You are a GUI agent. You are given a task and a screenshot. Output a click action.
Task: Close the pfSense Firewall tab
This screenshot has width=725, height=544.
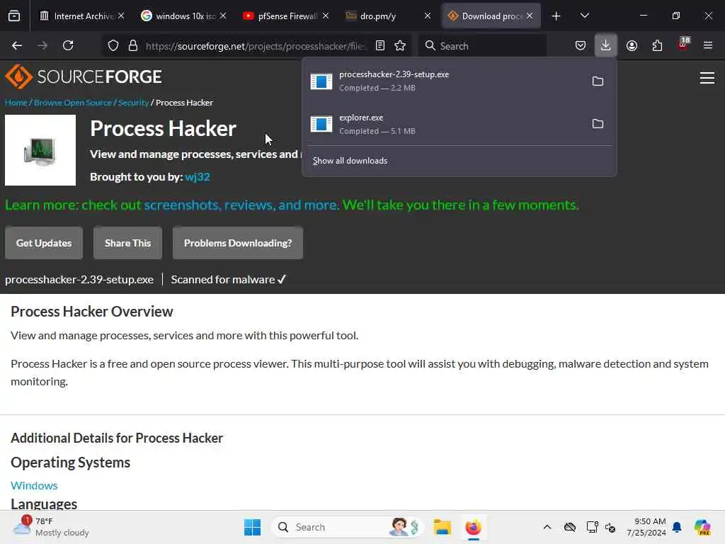(326, 16)
